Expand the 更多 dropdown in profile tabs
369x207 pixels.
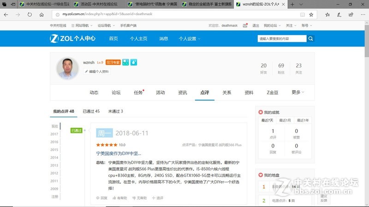[298, 92]
